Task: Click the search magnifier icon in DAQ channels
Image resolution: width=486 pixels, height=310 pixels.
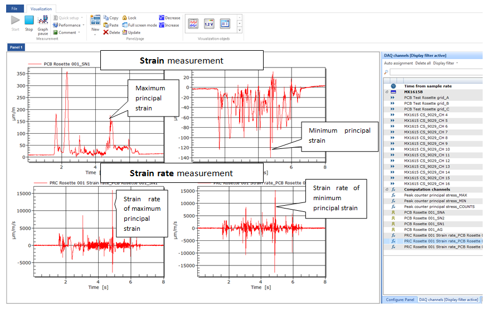Action: (x=386, y=72)
